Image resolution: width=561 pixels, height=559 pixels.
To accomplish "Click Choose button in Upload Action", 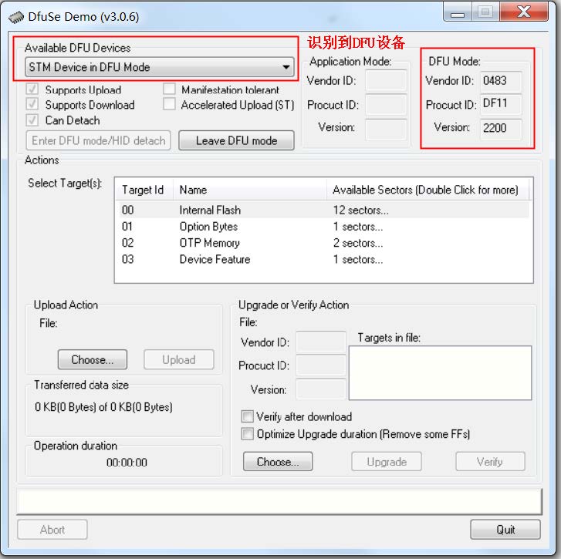I will (x=93, y=359).
